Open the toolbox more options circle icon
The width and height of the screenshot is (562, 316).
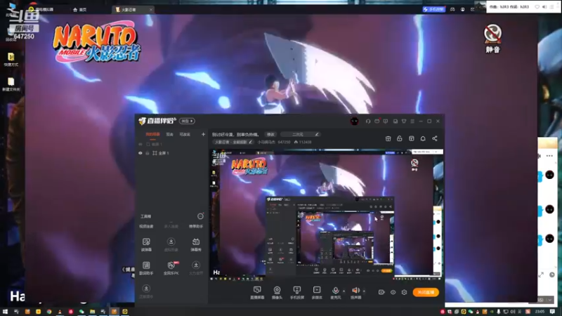200,216
